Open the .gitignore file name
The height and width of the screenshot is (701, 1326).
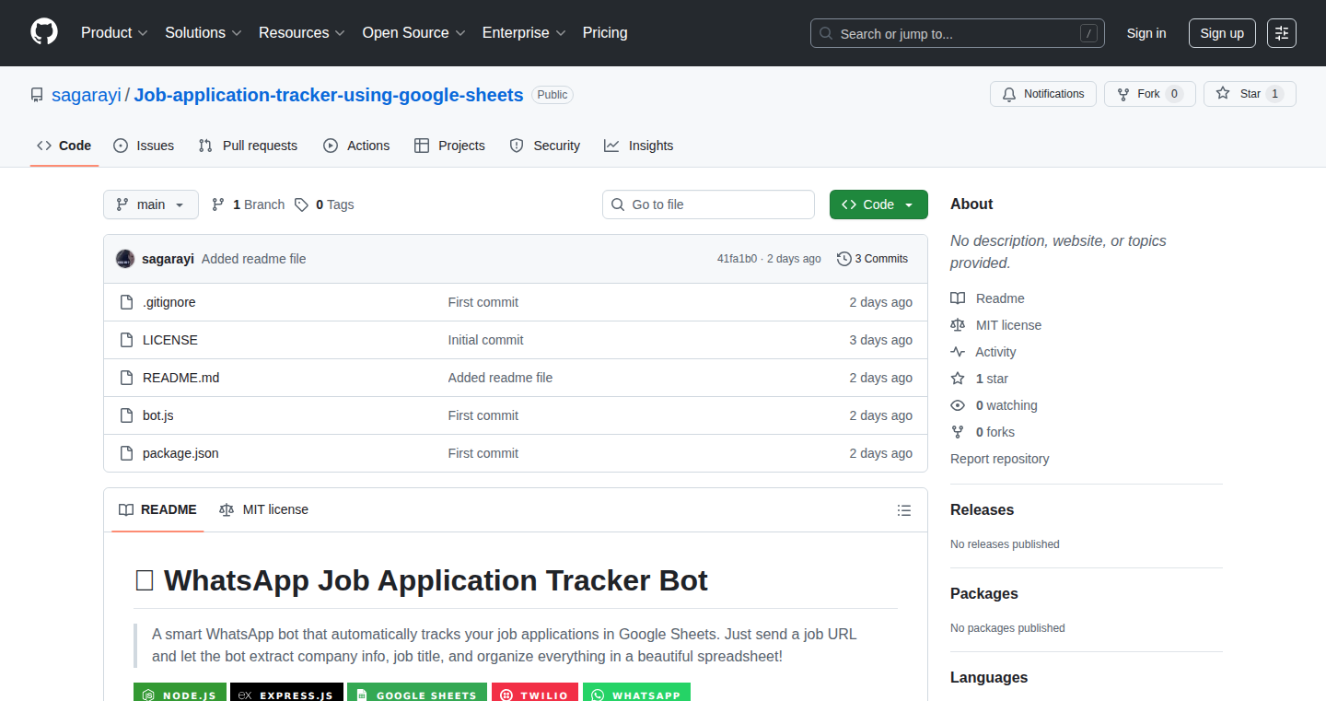click(x=169, y=302)
